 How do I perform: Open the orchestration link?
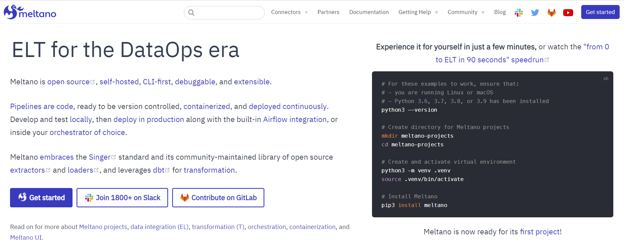pyautogui.click(x=267, y=227)
